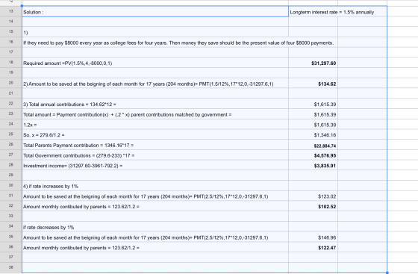The image size is (418, 274).
Task: Click the $1,615.39 value in row 22
Action: pos(313,104)
